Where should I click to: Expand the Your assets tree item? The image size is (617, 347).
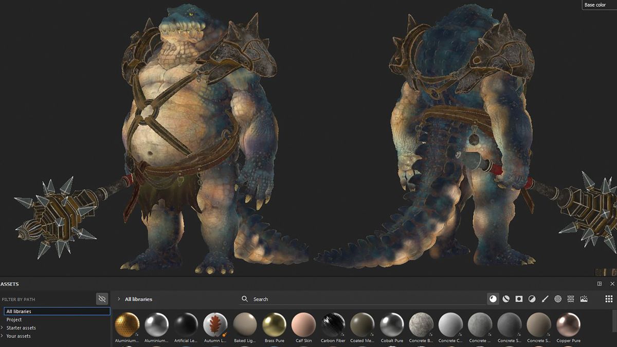(2, 336)
